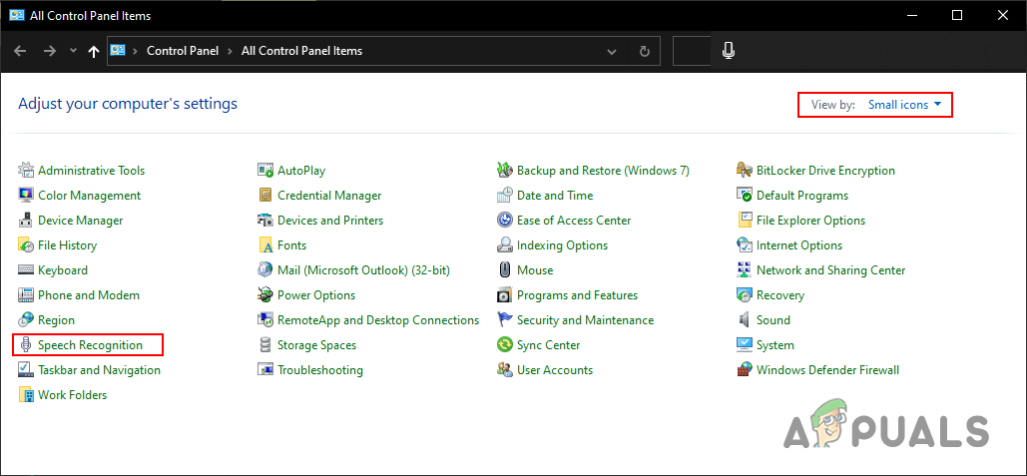The image size is (1027, 476).
Task: Go up one level with up arrow
Action: [94, 51]
